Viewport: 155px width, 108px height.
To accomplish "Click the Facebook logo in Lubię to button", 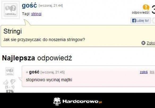I will tap(134, 21).
